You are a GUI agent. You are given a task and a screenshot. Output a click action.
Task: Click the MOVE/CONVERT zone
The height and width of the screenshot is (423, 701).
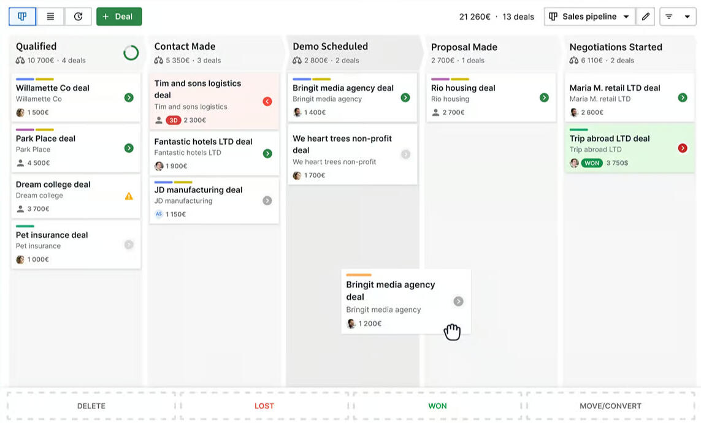tap(611, 406)
